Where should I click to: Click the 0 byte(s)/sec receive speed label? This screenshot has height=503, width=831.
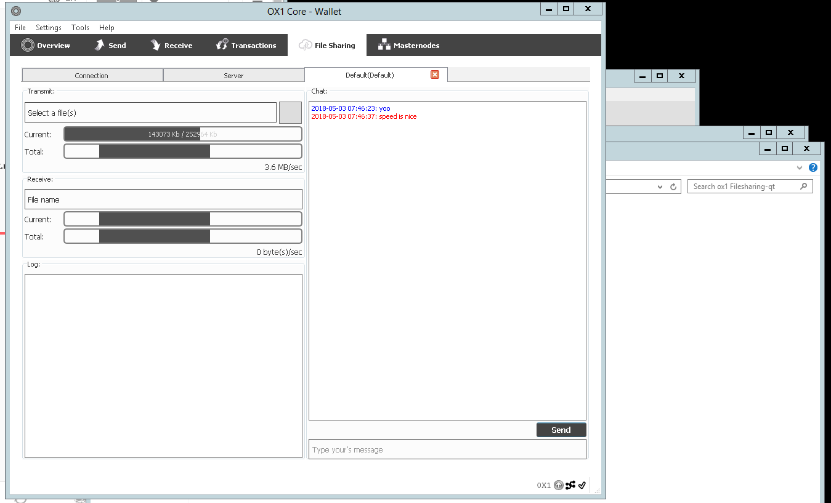click(279, 252)
